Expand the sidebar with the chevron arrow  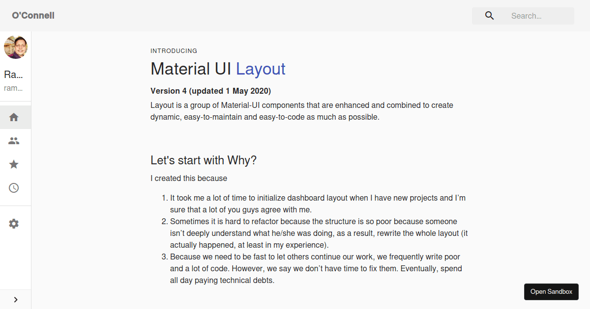(x=16, y=299)
